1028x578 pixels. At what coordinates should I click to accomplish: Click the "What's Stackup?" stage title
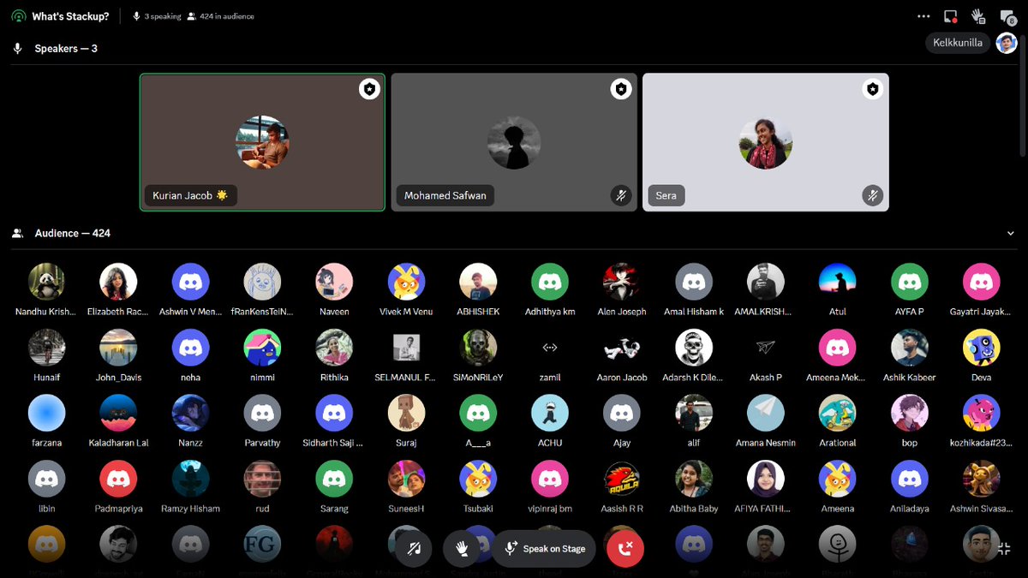(70, 16)
